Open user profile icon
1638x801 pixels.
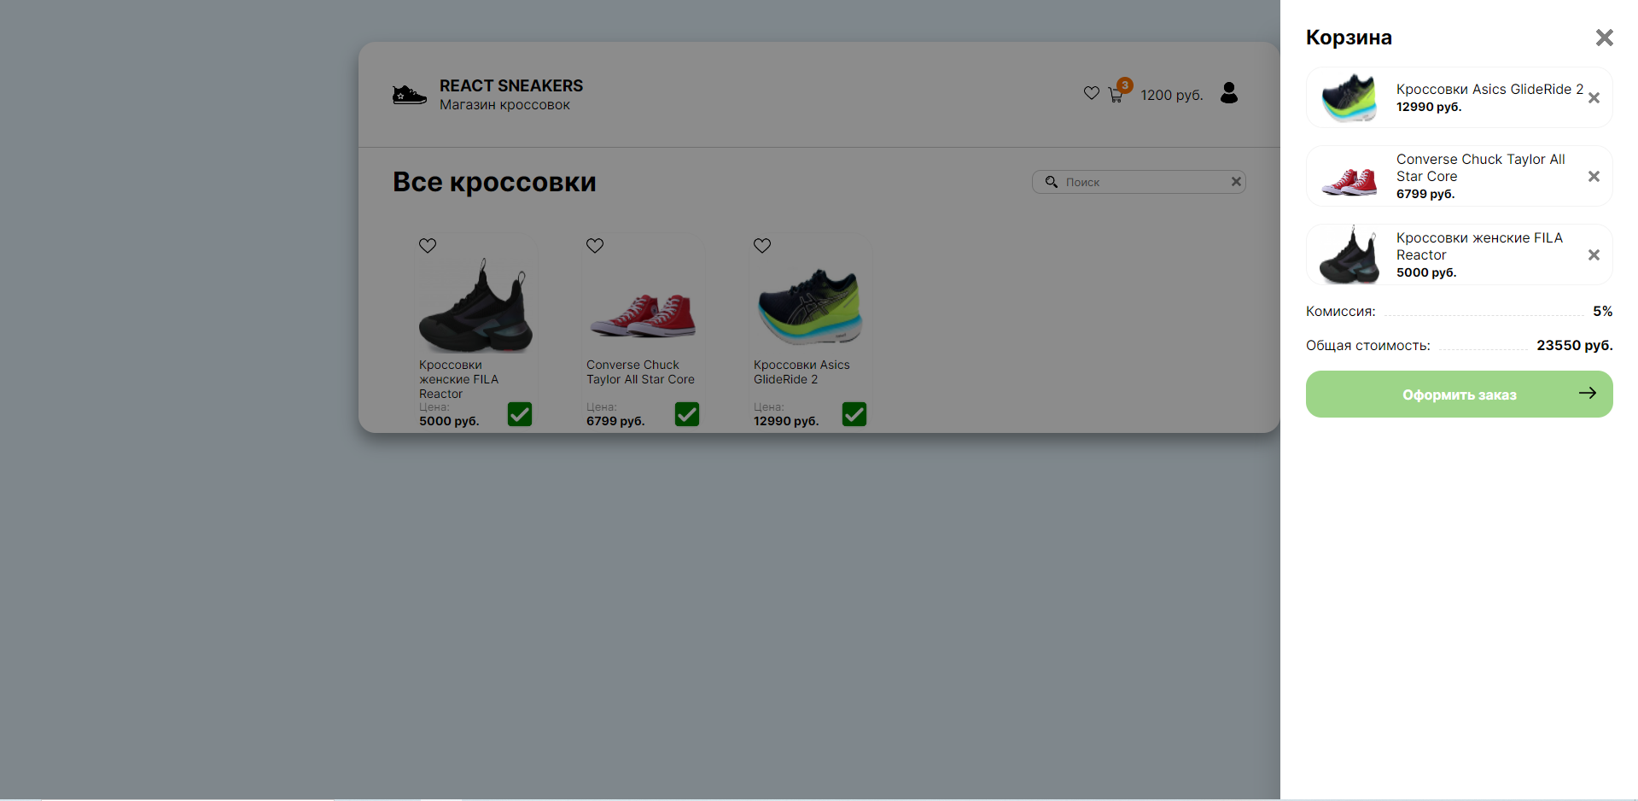1229,92
